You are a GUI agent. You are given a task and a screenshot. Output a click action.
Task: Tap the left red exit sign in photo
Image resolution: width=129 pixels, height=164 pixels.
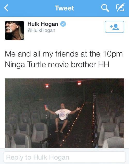pos(47,85)
